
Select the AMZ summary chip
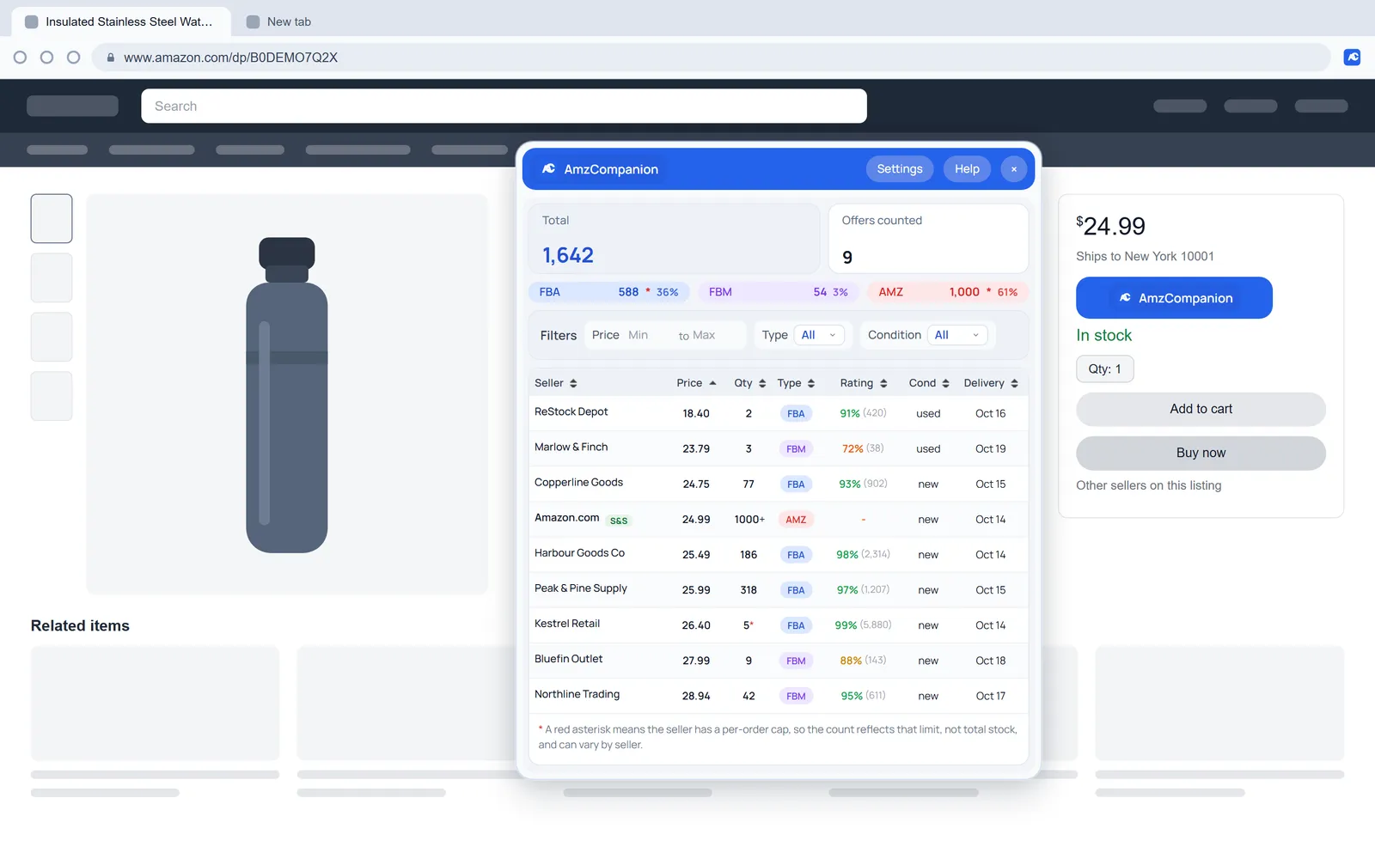click(948, 292)
